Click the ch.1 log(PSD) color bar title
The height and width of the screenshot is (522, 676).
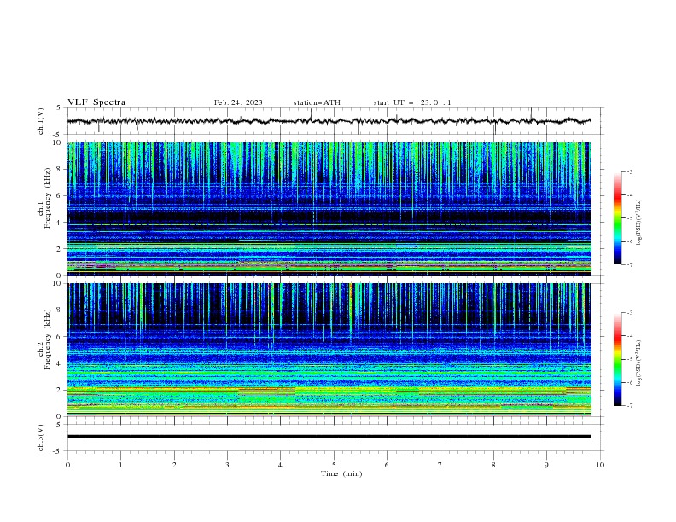click(x=639, y=223)
